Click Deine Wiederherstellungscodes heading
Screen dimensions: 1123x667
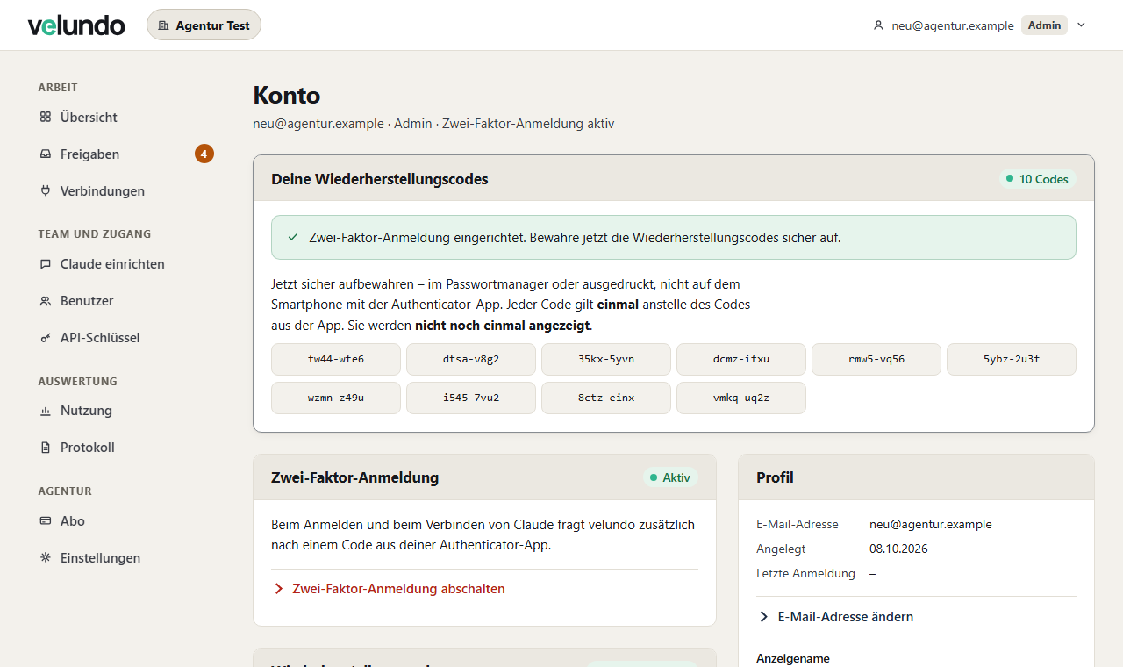(380, 179)
